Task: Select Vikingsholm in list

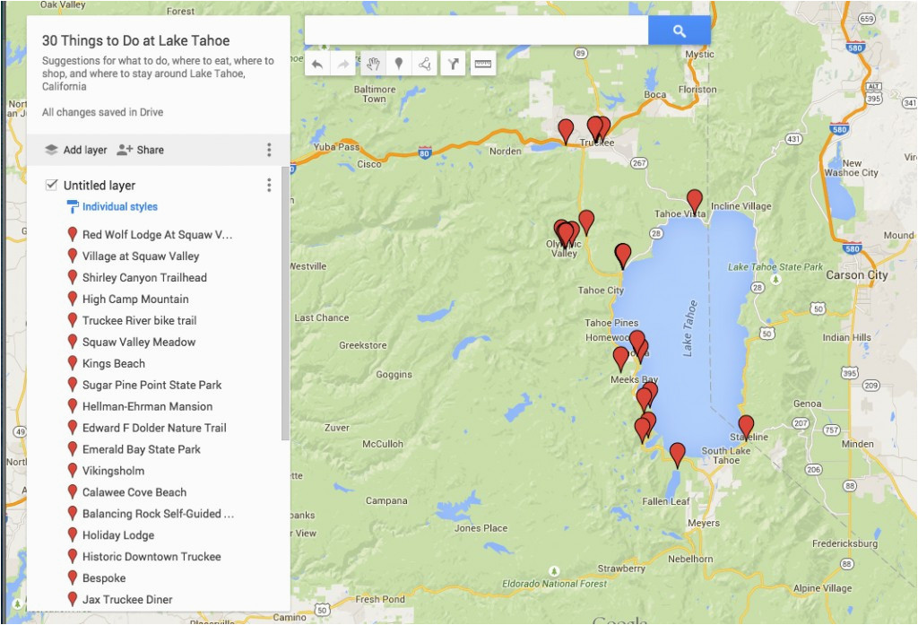Action: coord(113,471)
